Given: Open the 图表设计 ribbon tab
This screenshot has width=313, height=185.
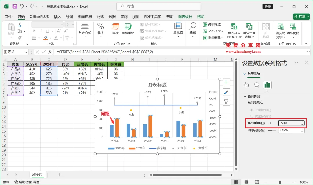Looking at the screenshot, I should 185,17.
